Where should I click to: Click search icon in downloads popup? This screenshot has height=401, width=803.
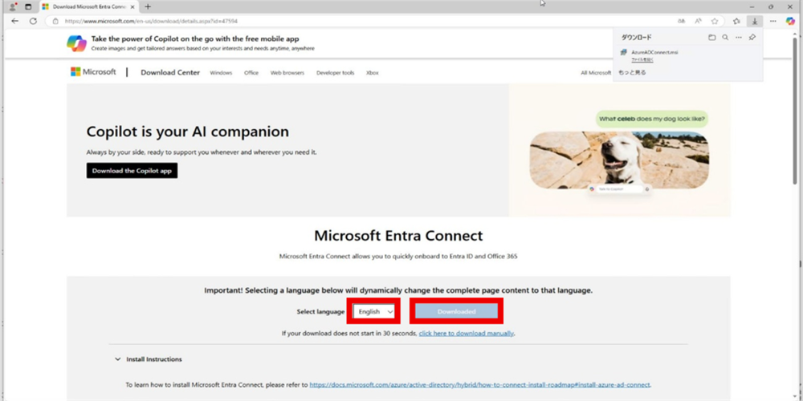[x=725, y=37]
